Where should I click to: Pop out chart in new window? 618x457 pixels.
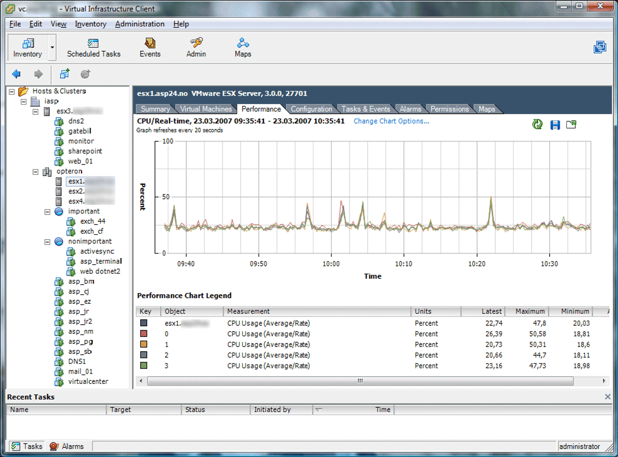point(571,124)
